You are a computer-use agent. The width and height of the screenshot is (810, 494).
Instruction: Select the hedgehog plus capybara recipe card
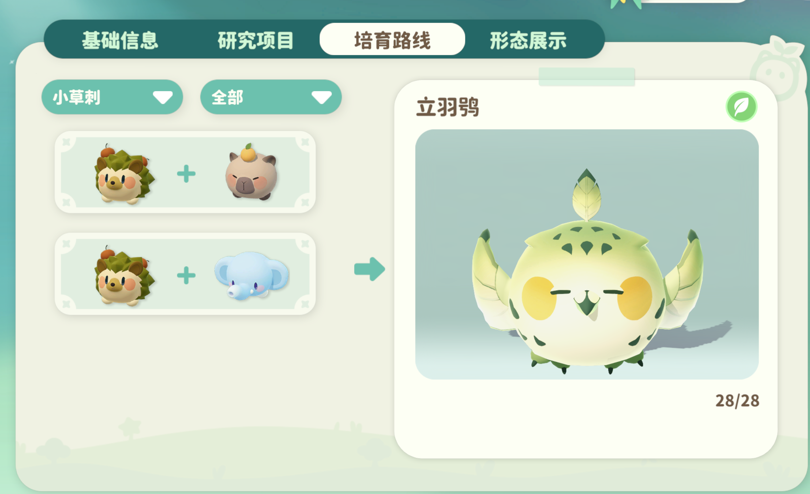point(185,172)
